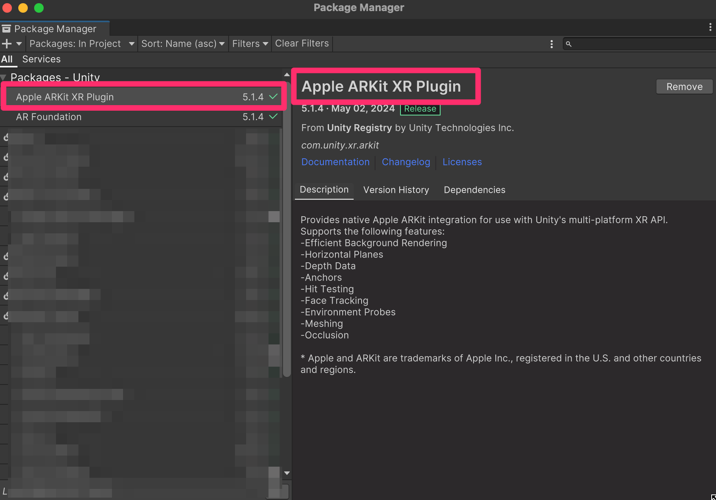
Task: Click the '-Anchors' feature line
Action: click(321, 277)
